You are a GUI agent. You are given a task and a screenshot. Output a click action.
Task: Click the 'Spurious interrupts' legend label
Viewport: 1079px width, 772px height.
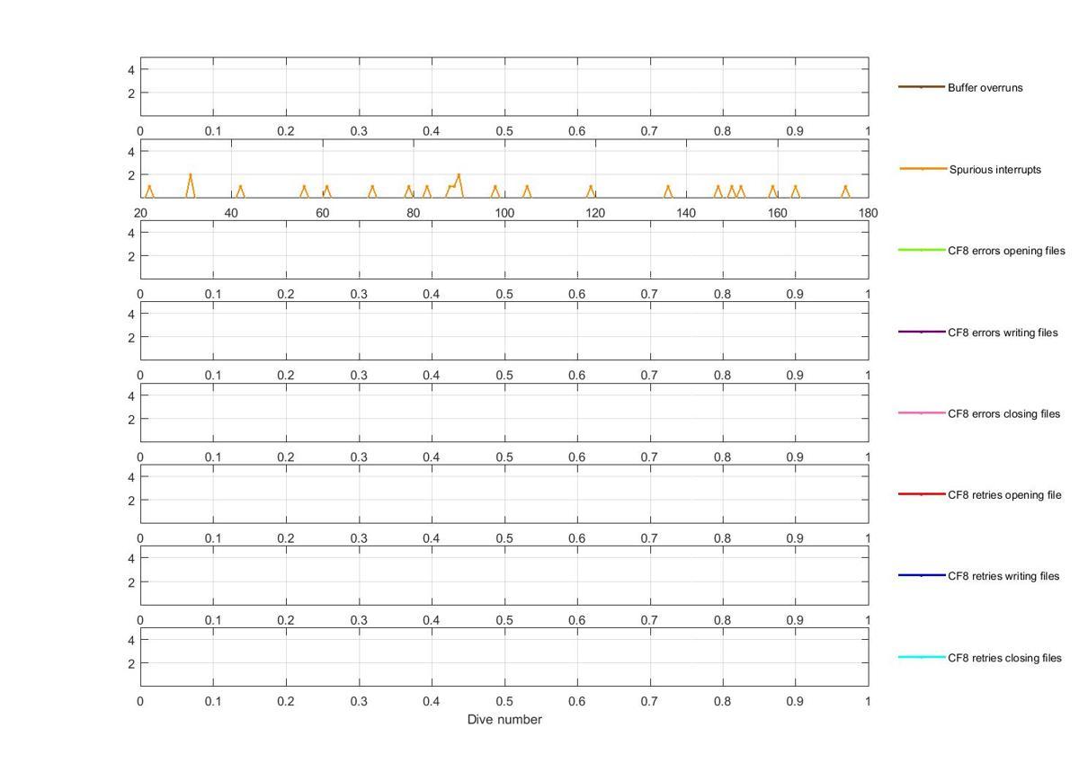coord(995,169)
